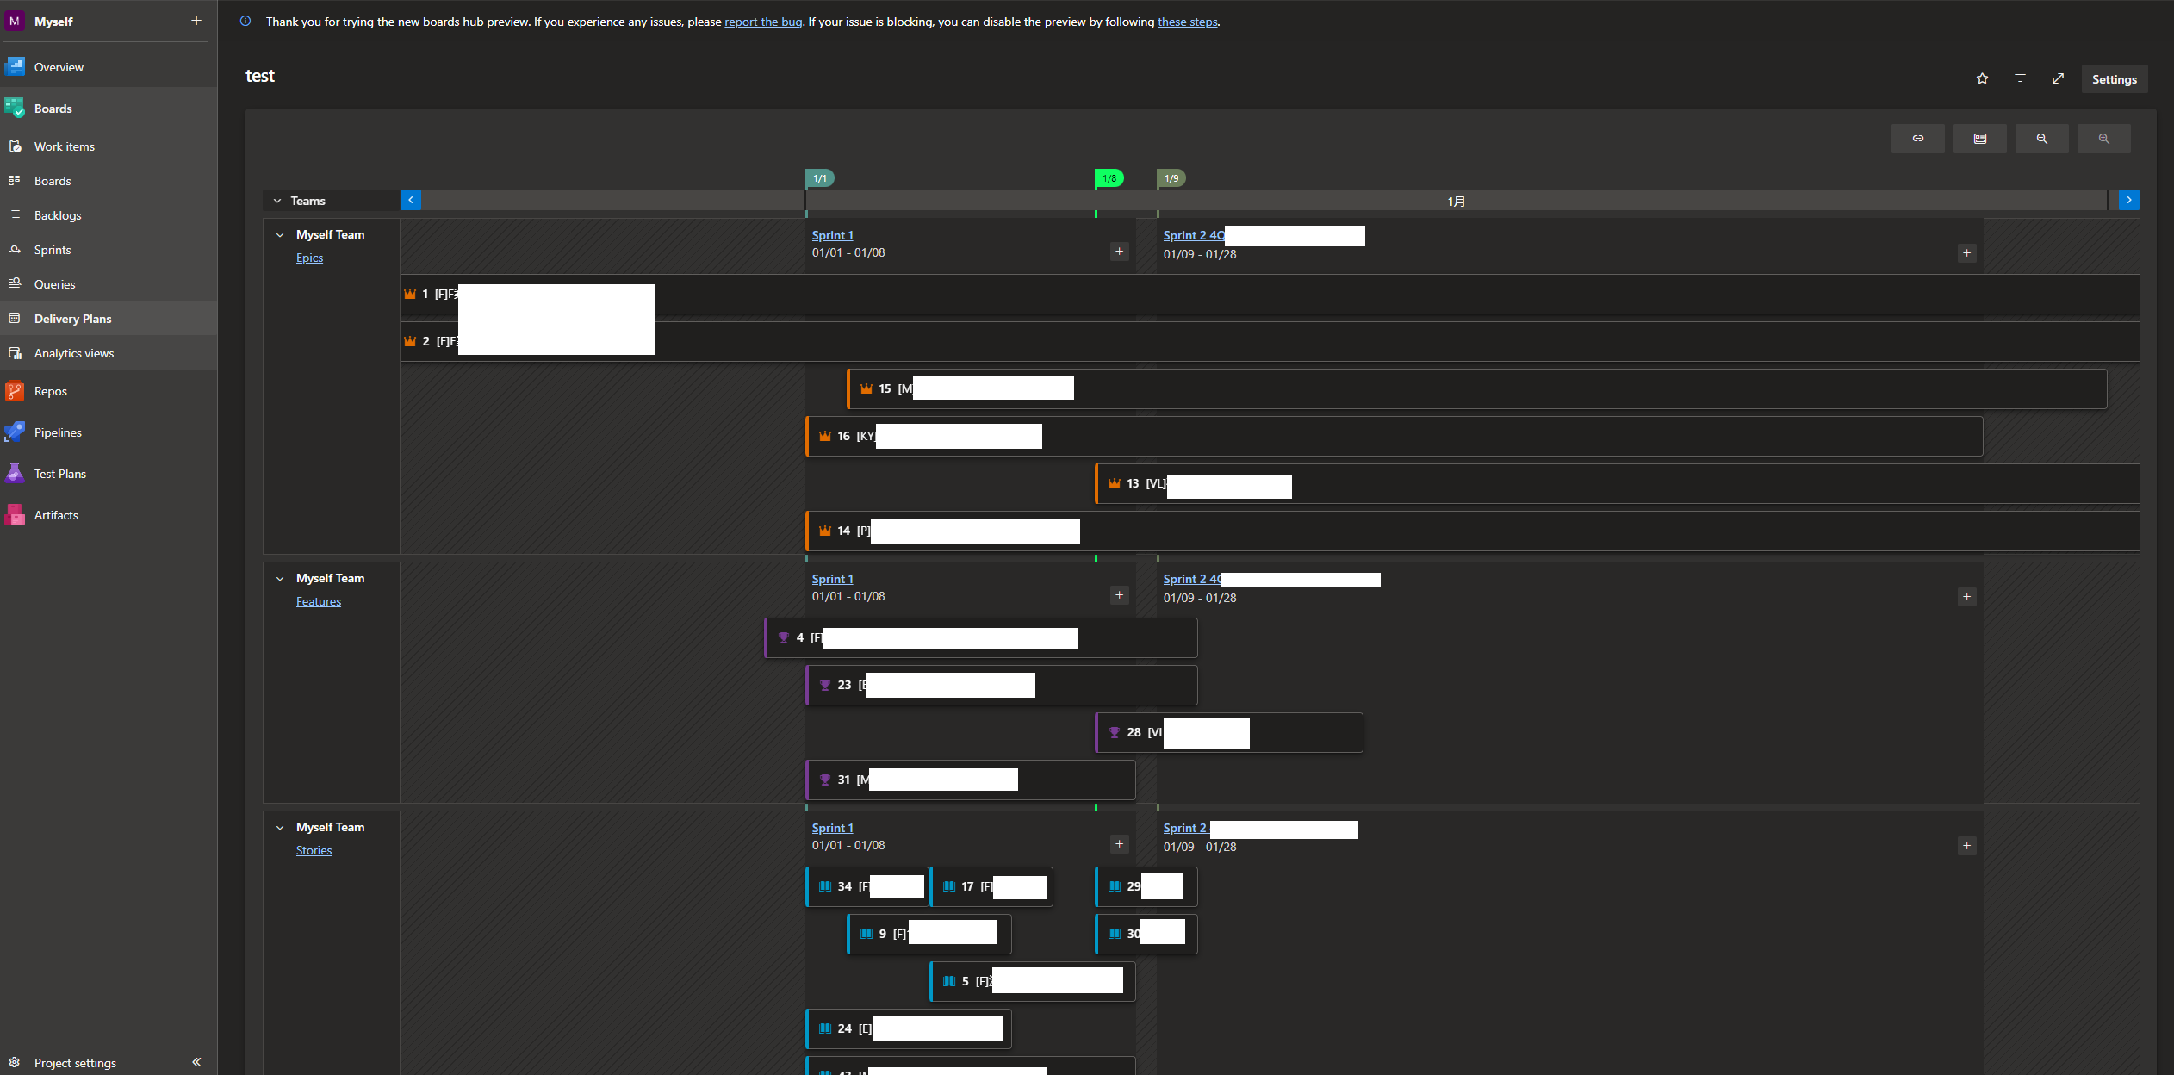Open Repos in the sidebar

tap(50, 391)
